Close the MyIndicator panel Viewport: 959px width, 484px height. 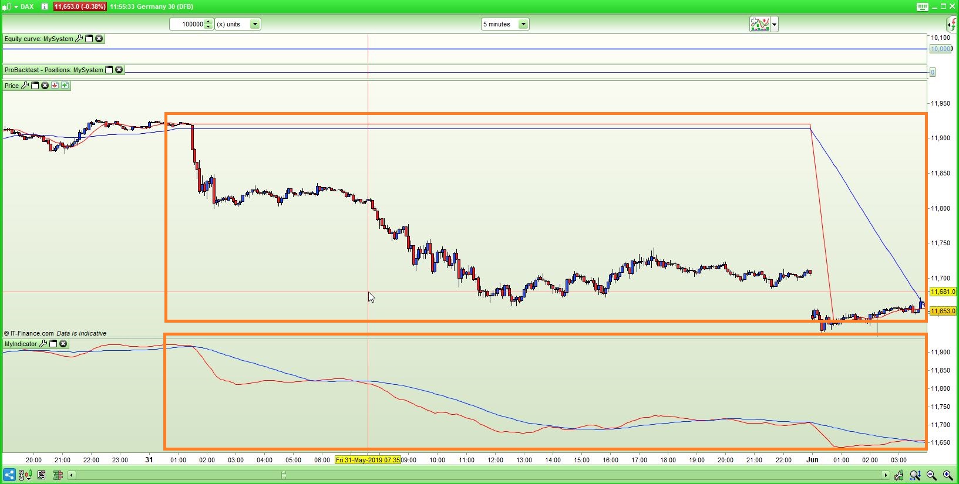pyautogui.click(x=63, y=344)
